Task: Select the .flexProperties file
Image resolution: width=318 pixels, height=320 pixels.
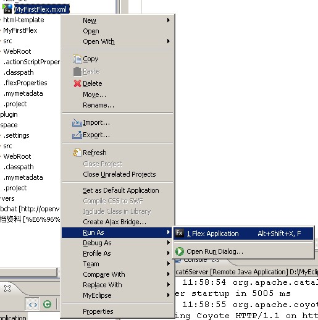Action: point(25,83)
